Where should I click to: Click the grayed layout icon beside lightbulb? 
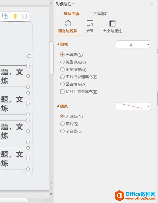(x=24, y=16)
